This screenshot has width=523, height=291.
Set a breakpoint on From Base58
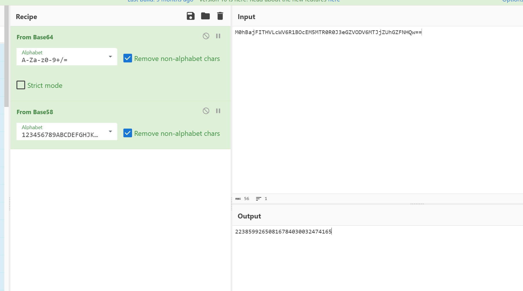coord(218,111)
